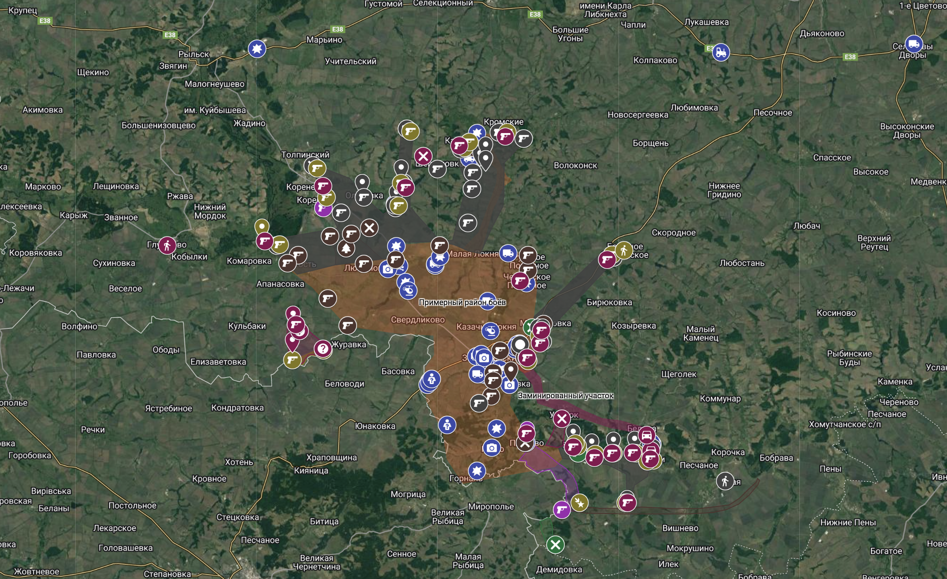Screen dimensions: 947x579
Task: Click the blue star marker northeast of Рыльск
Action: (257, 50)
